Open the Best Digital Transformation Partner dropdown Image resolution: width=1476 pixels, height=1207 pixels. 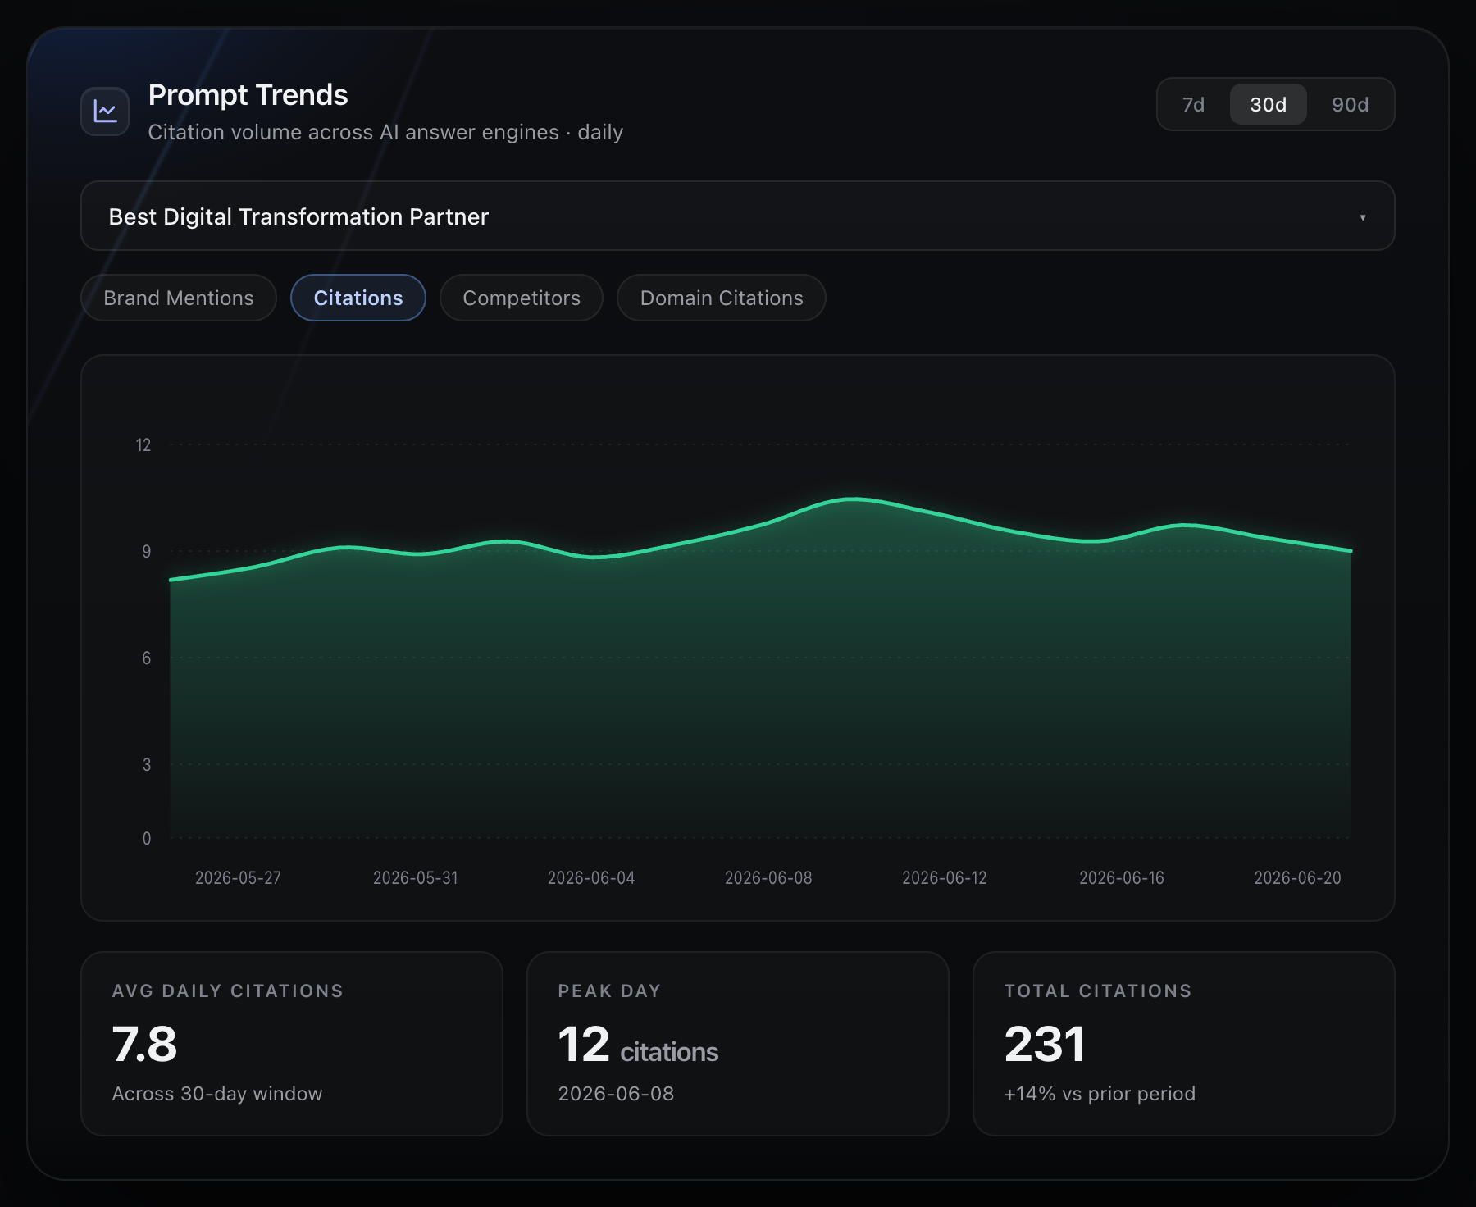coord(737,216)
